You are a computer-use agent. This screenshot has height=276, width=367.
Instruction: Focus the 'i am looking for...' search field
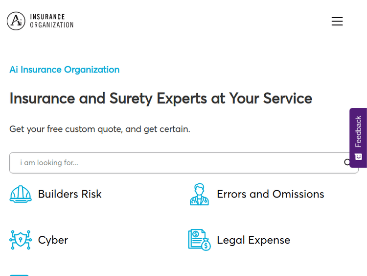[176, 163]
